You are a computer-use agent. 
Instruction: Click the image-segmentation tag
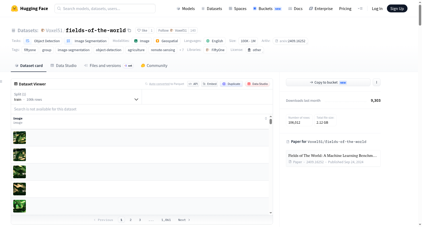(74, 50)
